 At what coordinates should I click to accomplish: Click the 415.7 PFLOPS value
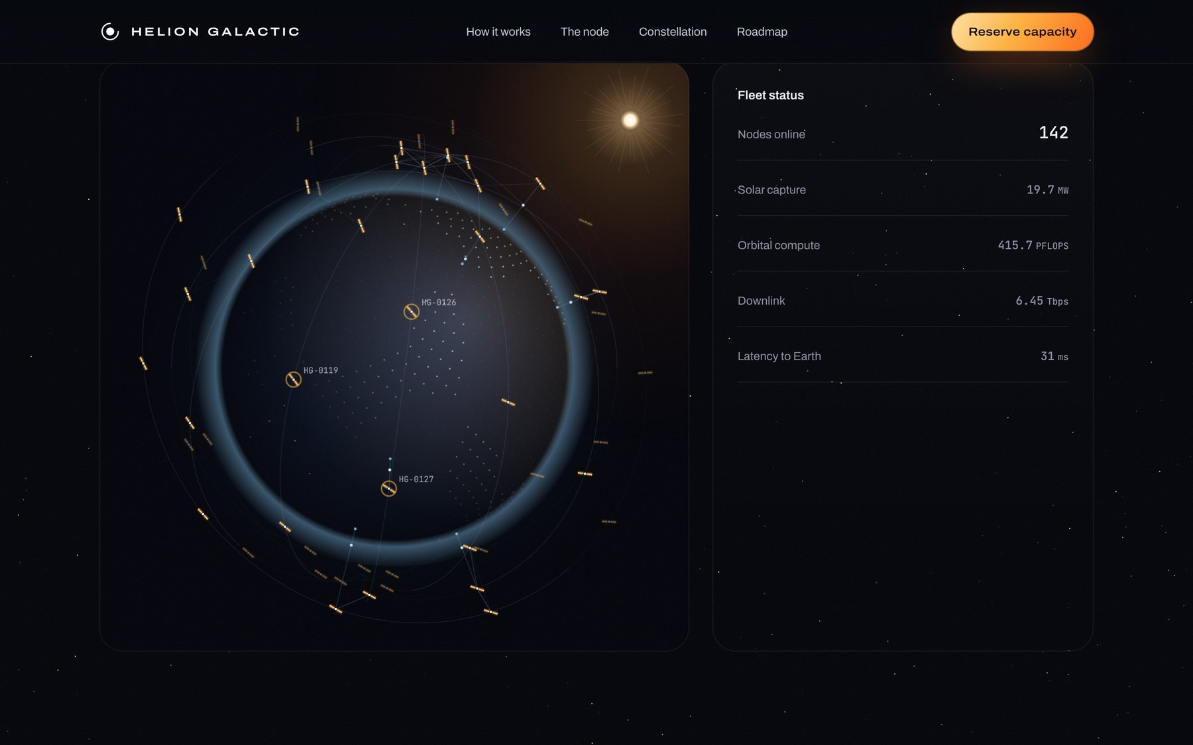point(1033,246)
